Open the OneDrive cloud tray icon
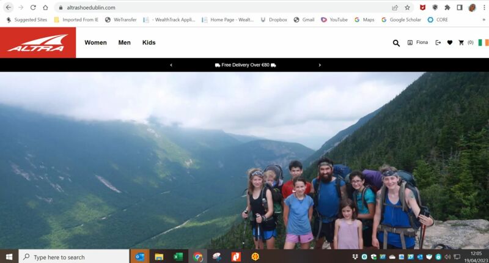The height and width of the screenshot is (263, 489). (392, 257)
